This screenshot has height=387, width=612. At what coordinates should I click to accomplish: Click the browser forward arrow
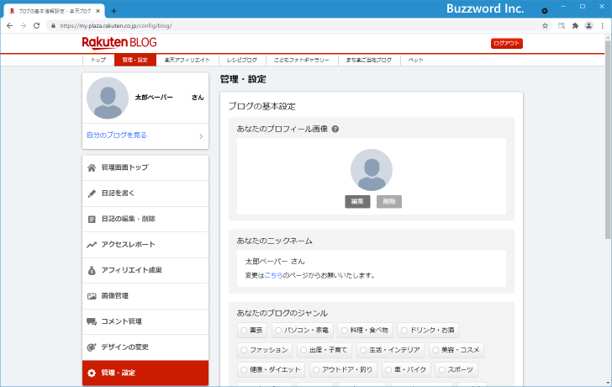23,26
